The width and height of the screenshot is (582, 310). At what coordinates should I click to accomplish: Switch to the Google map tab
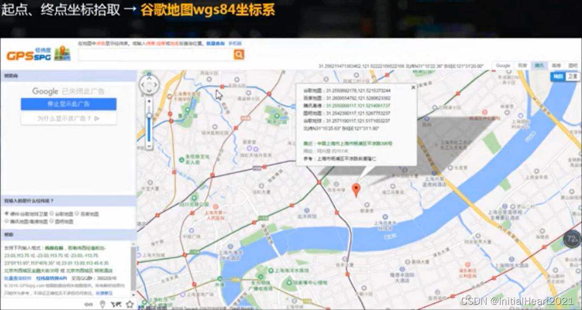point(503,66)
